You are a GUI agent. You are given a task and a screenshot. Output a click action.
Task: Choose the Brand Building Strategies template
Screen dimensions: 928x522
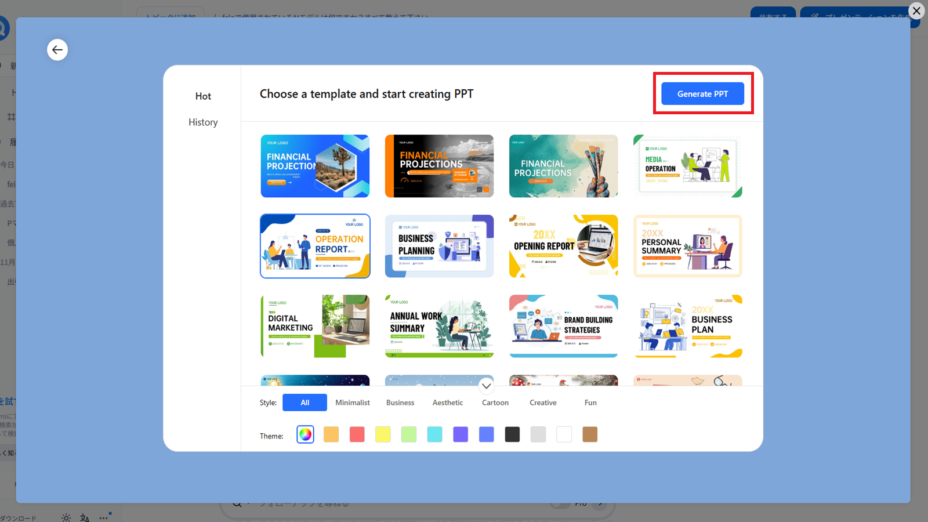point(563,326)
